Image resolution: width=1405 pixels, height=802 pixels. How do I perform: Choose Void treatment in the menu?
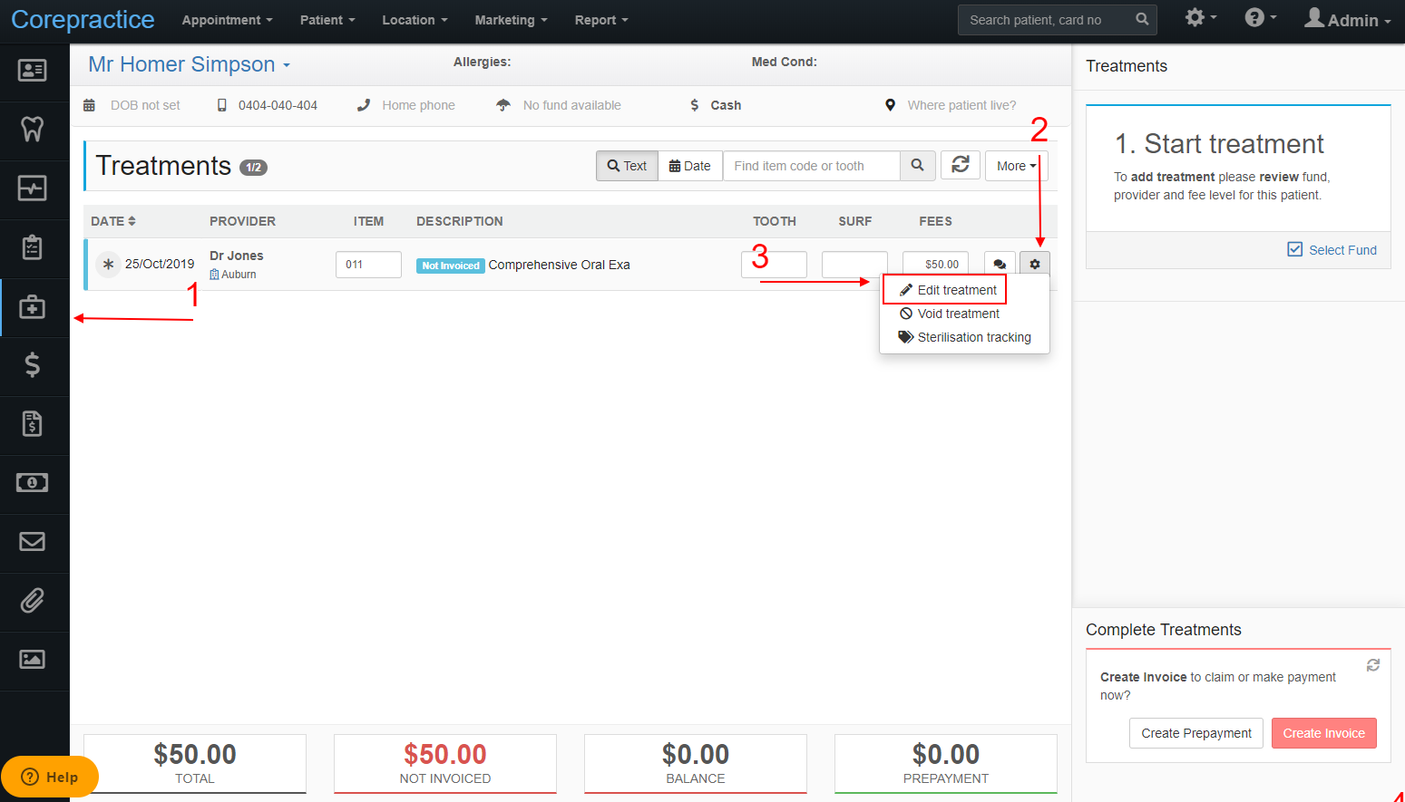949,314
